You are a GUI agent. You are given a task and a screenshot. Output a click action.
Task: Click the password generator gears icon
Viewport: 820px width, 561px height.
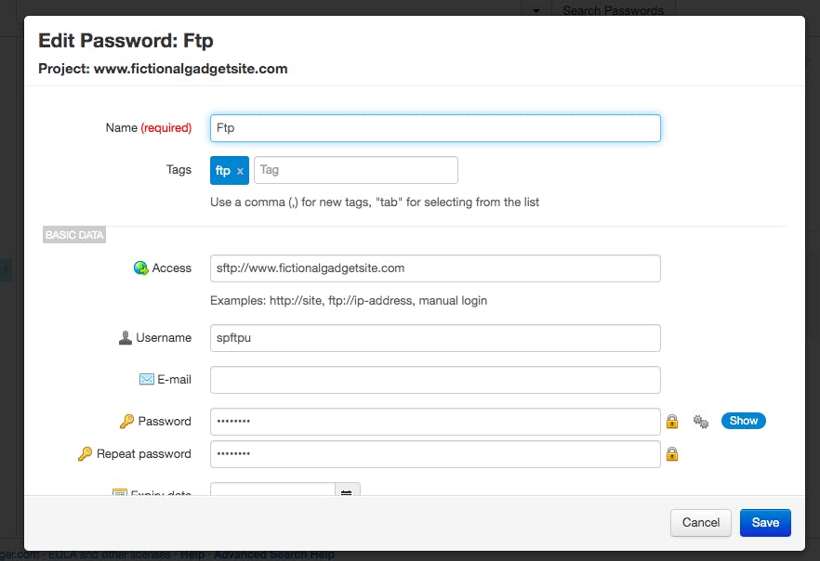point(701,422)
